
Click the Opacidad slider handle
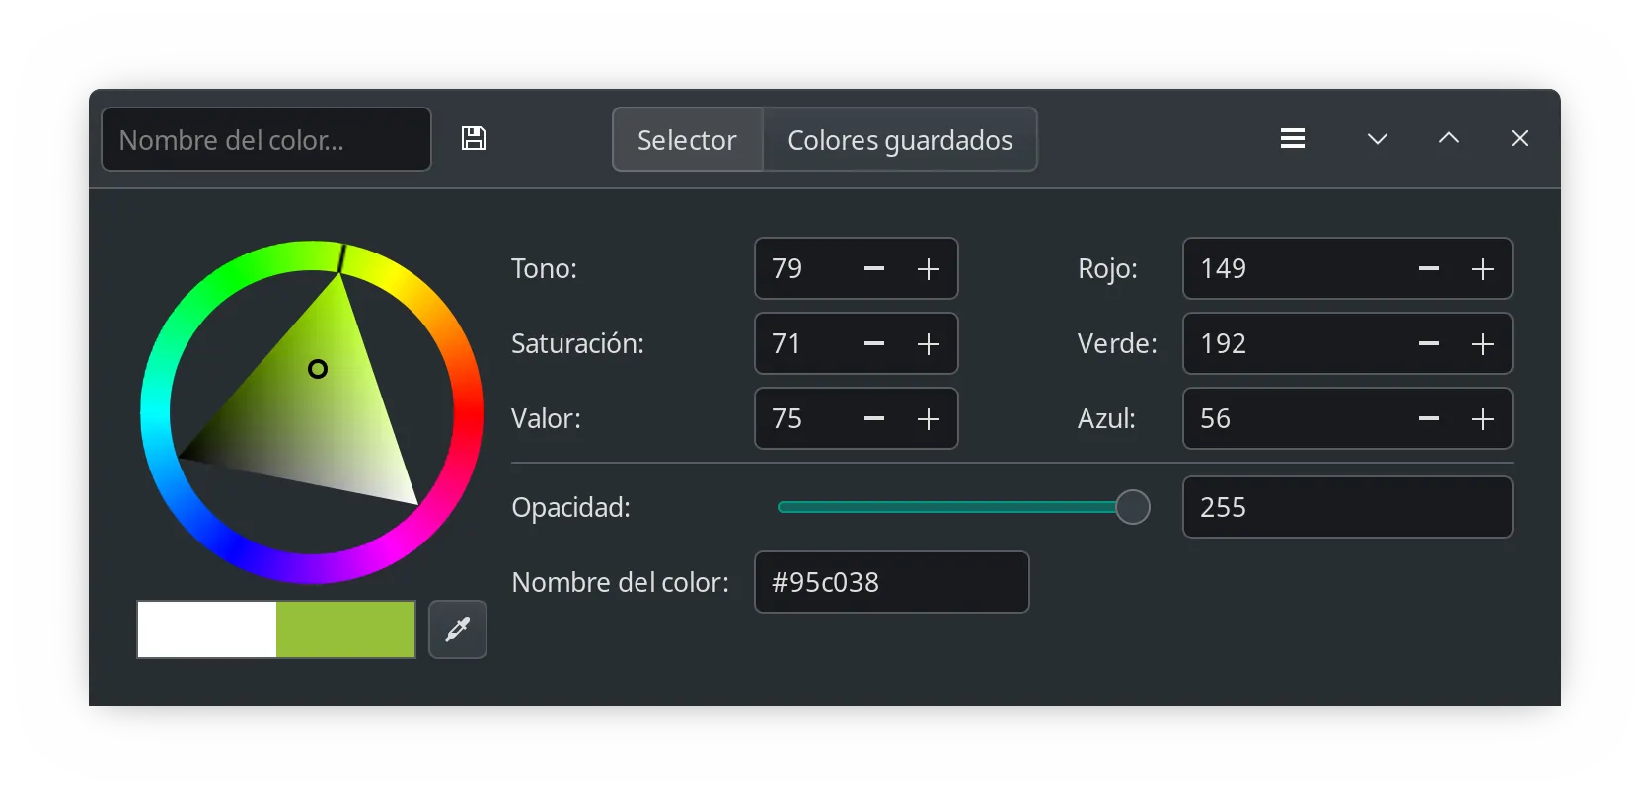click(x=1133, y=507)
